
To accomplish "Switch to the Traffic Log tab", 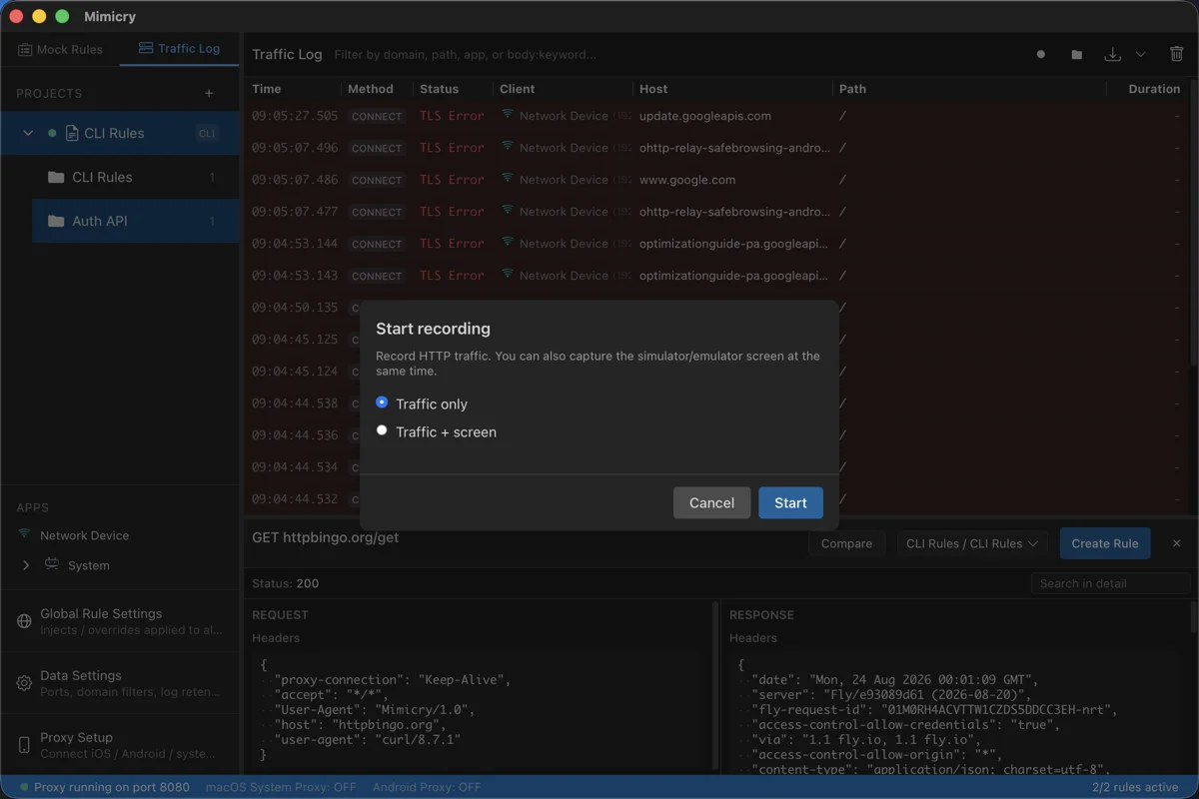I will pyautogui.click(x=179, y=48).
